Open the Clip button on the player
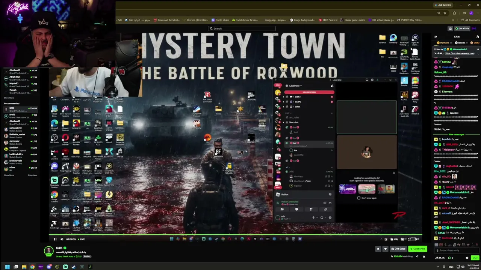 tap(394, 239)
